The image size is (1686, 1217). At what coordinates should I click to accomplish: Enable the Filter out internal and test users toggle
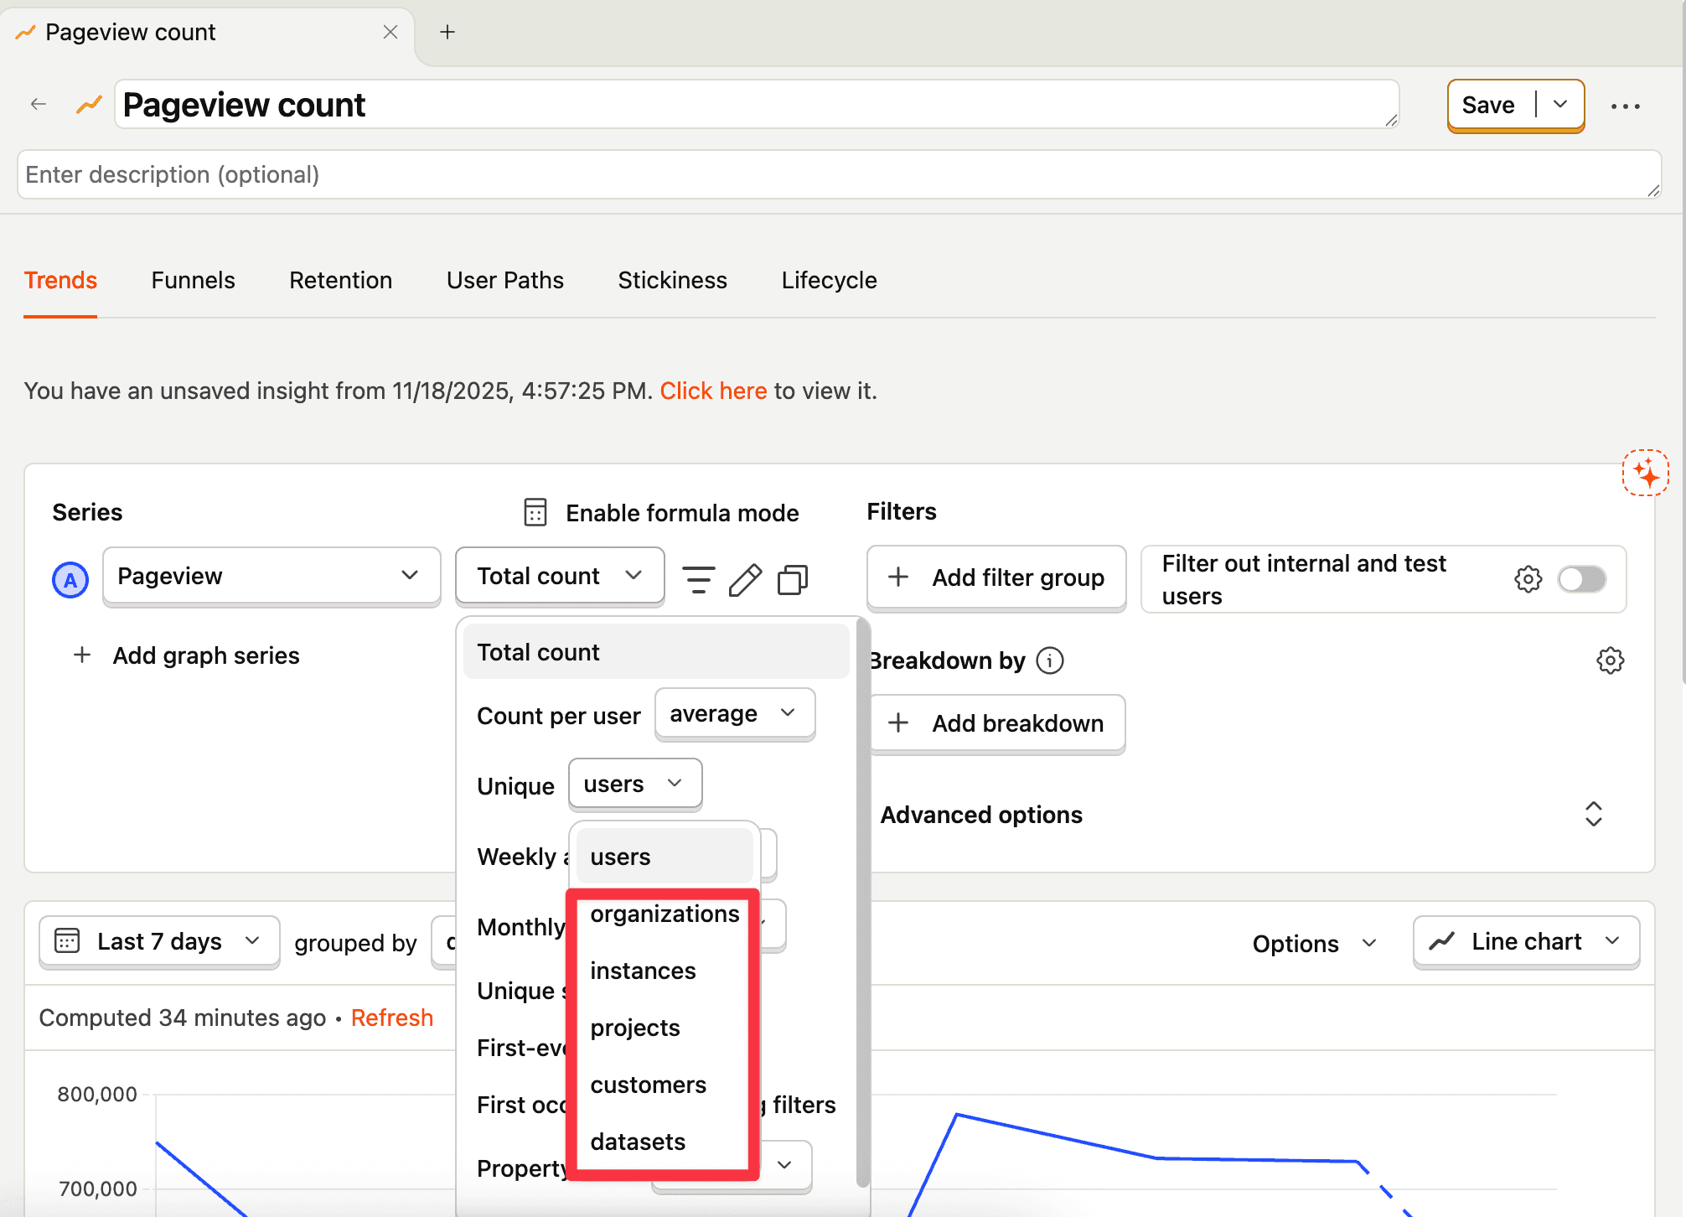(x=1581, y=578)
